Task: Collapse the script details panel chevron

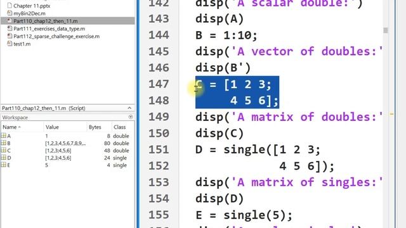Action: click(129, 108)
